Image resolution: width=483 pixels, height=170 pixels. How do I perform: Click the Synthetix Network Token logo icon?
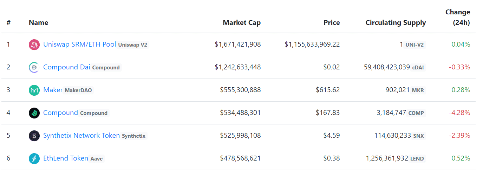[x=34, y=136]
